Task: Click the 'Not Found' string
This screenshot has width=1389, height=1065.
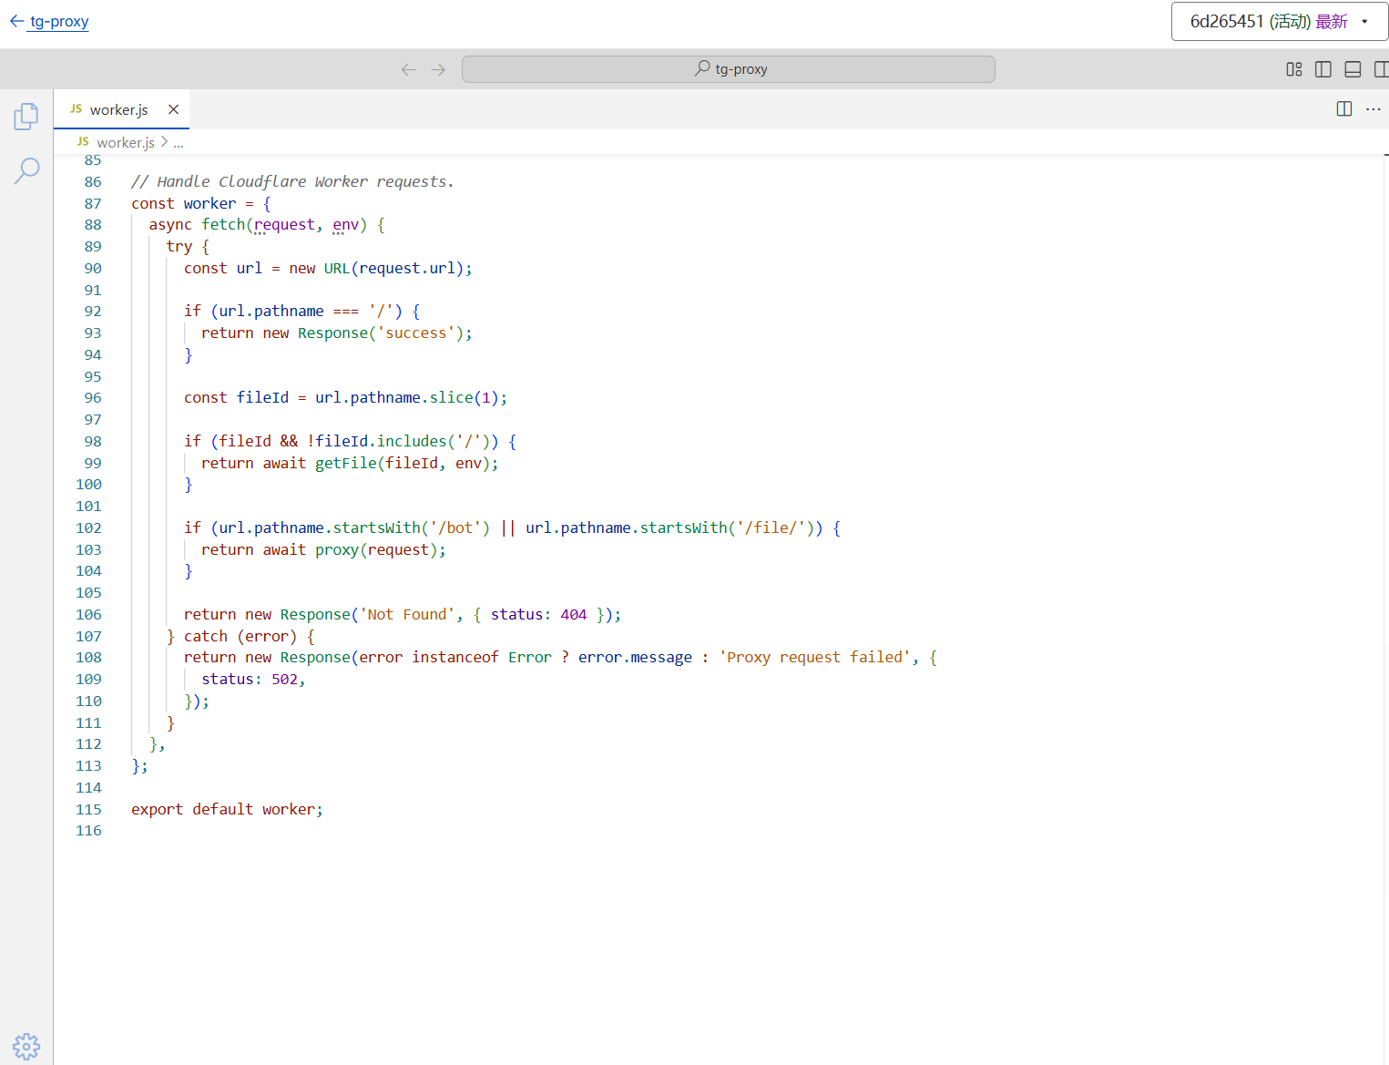Action: click(x=407, y=614)
